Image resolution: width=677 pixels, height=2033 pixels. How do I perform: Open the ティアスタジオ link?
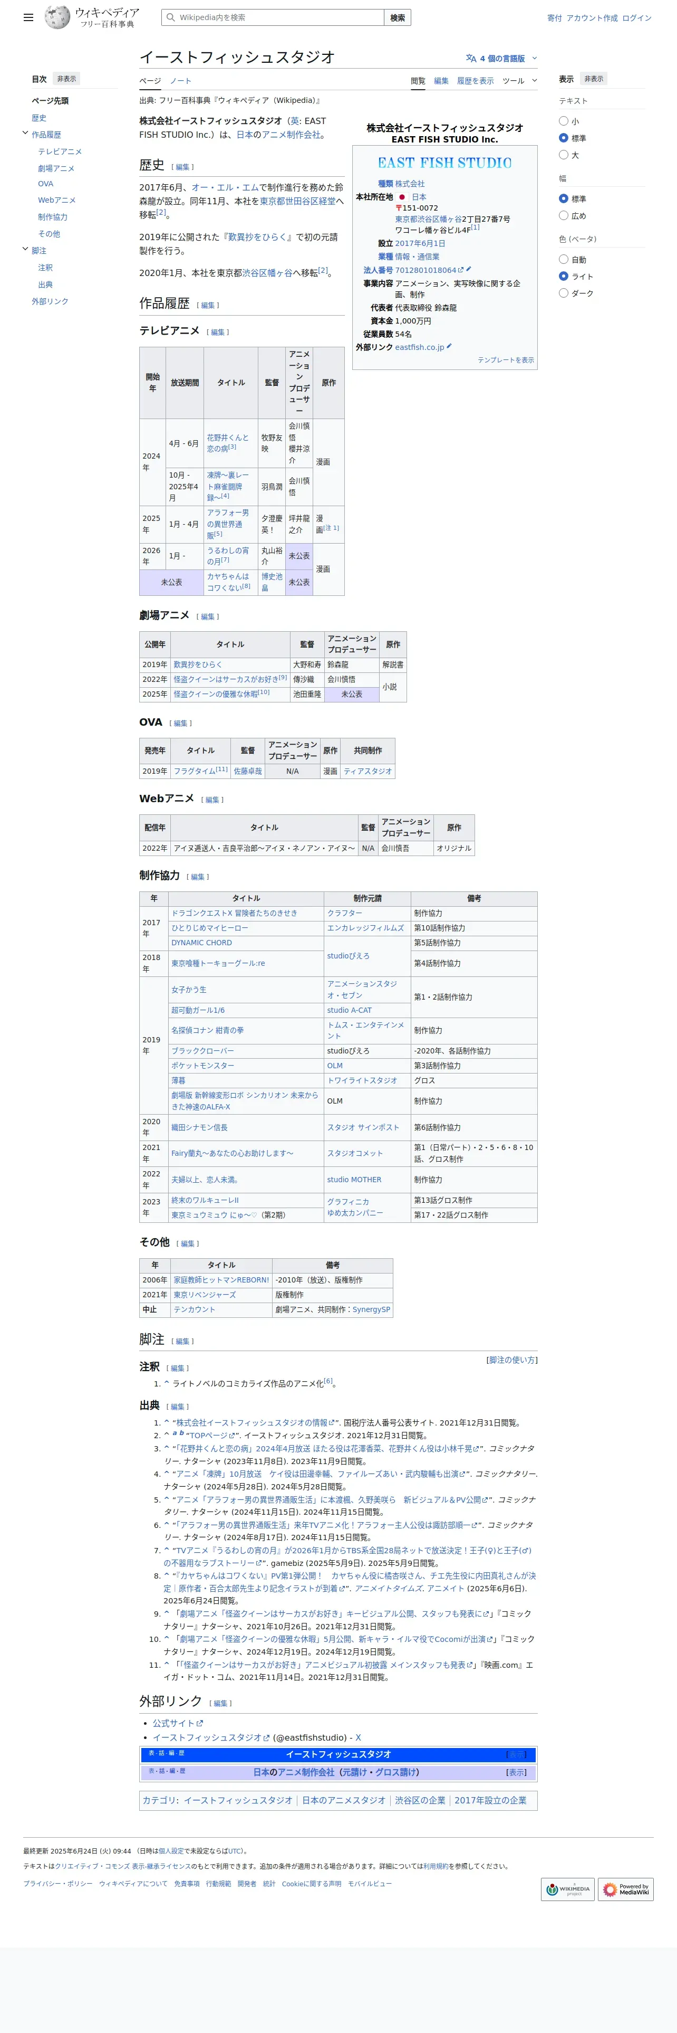tap(367, 771)
